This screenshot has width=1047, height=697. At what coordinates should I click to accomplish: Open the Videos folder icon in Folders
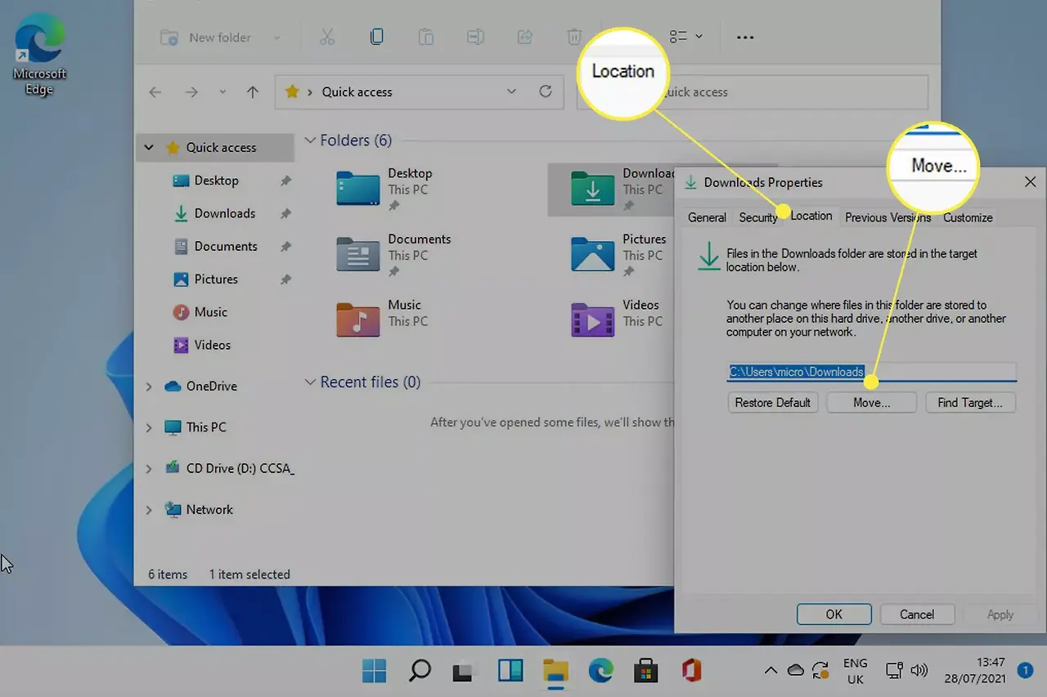[592, 319]
